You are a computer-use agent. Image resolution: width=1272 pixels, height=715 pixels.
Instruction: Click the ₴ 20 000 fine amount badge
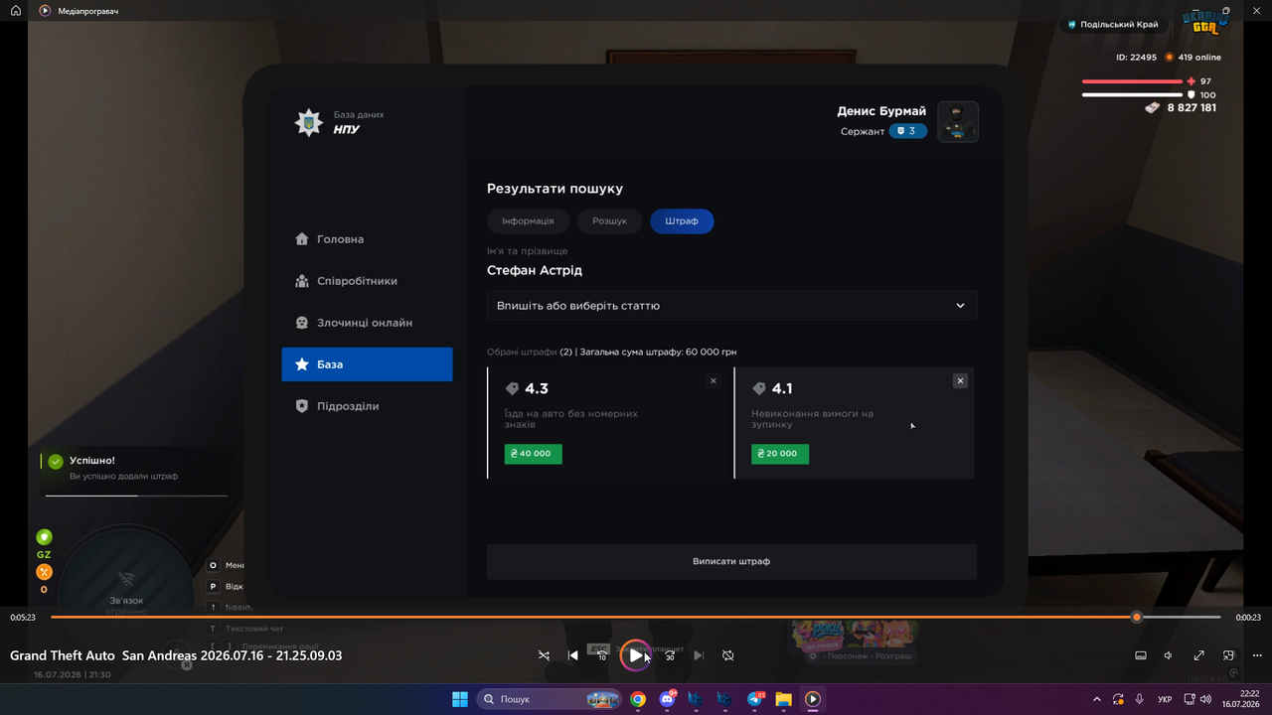tap(780, 453)
